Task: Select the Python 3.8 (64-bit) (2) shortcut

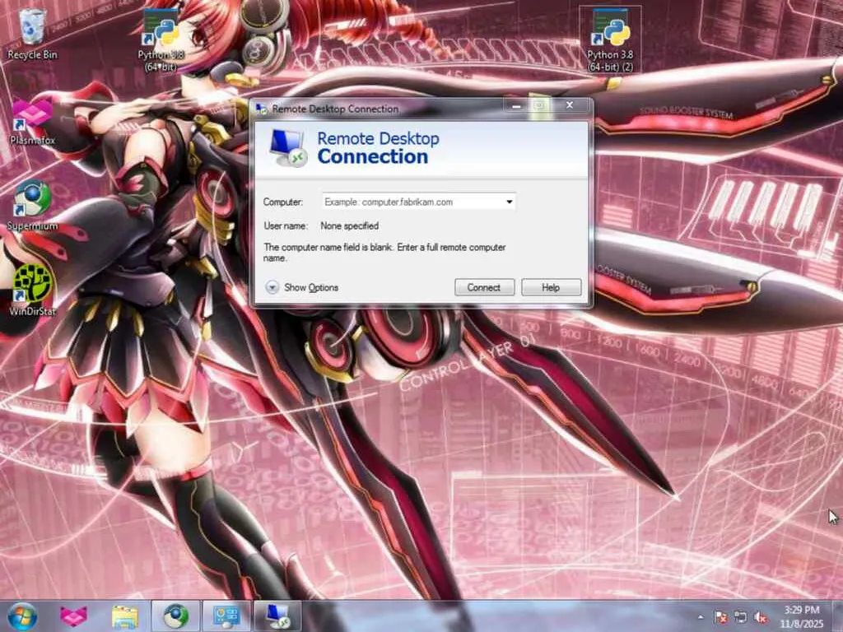Action: pyautogui.click(x=610, y=40)
